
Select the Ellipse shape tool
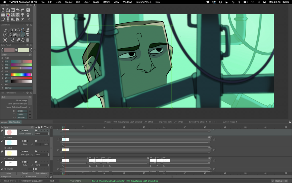18,30
